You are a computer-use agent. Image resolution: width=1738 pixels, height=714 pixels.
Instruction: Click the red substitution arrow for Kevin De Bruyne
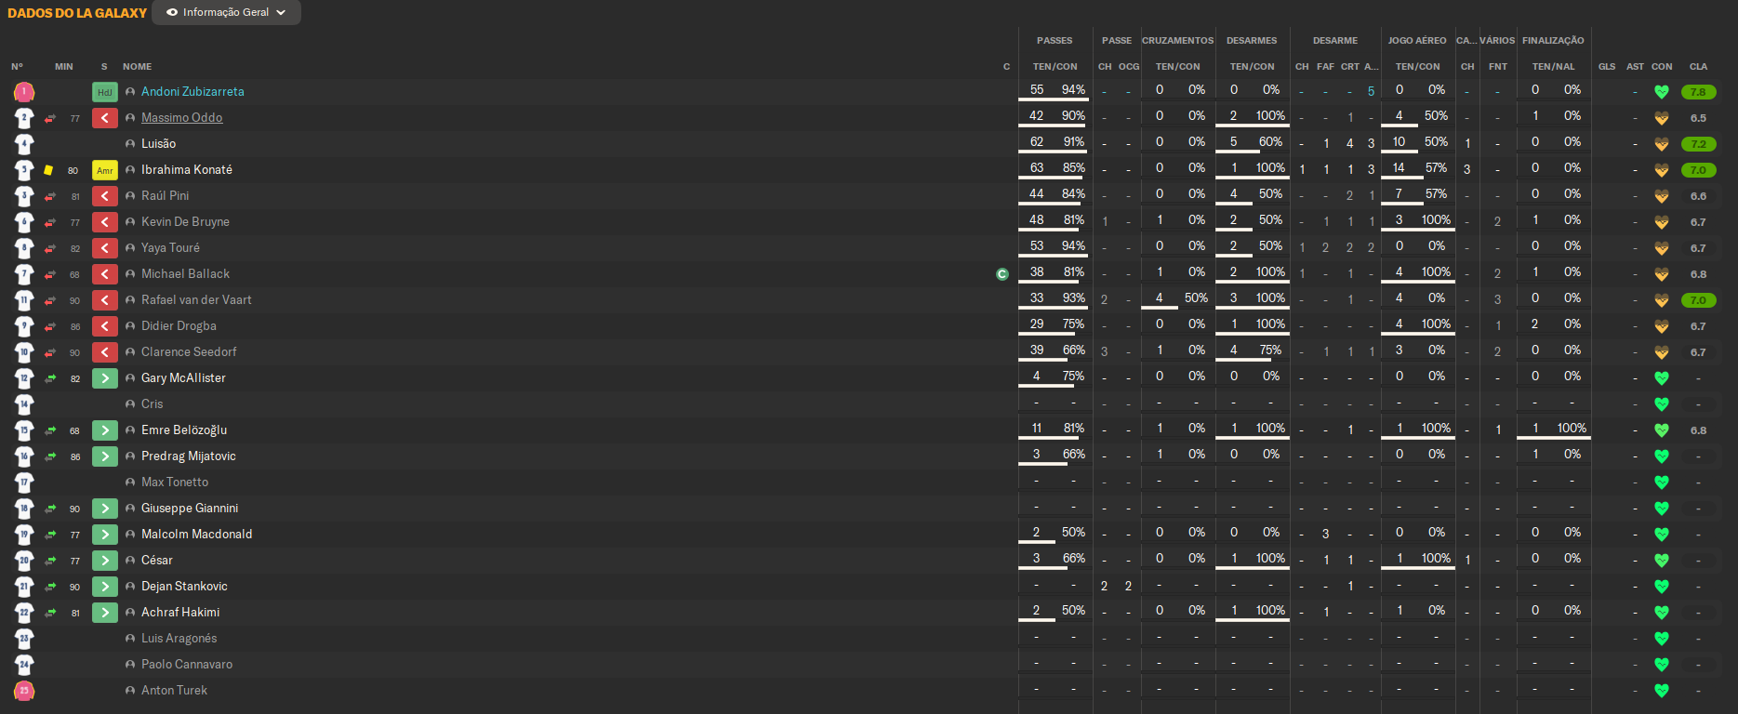point(104,222)
